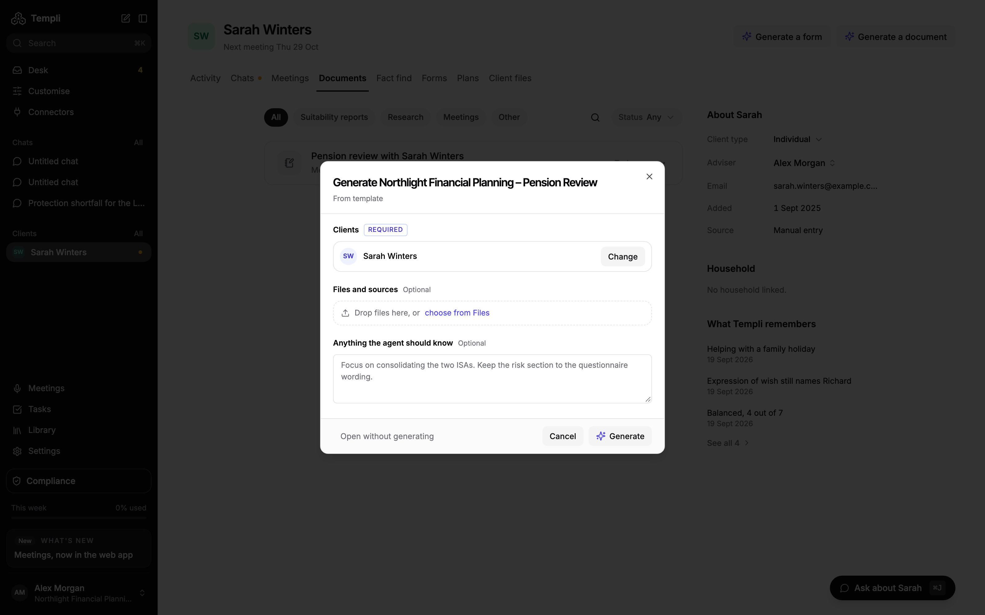Open the Client type Individual dropdown
The height and width of the screenshot is (615, 985).
point(797,140)
